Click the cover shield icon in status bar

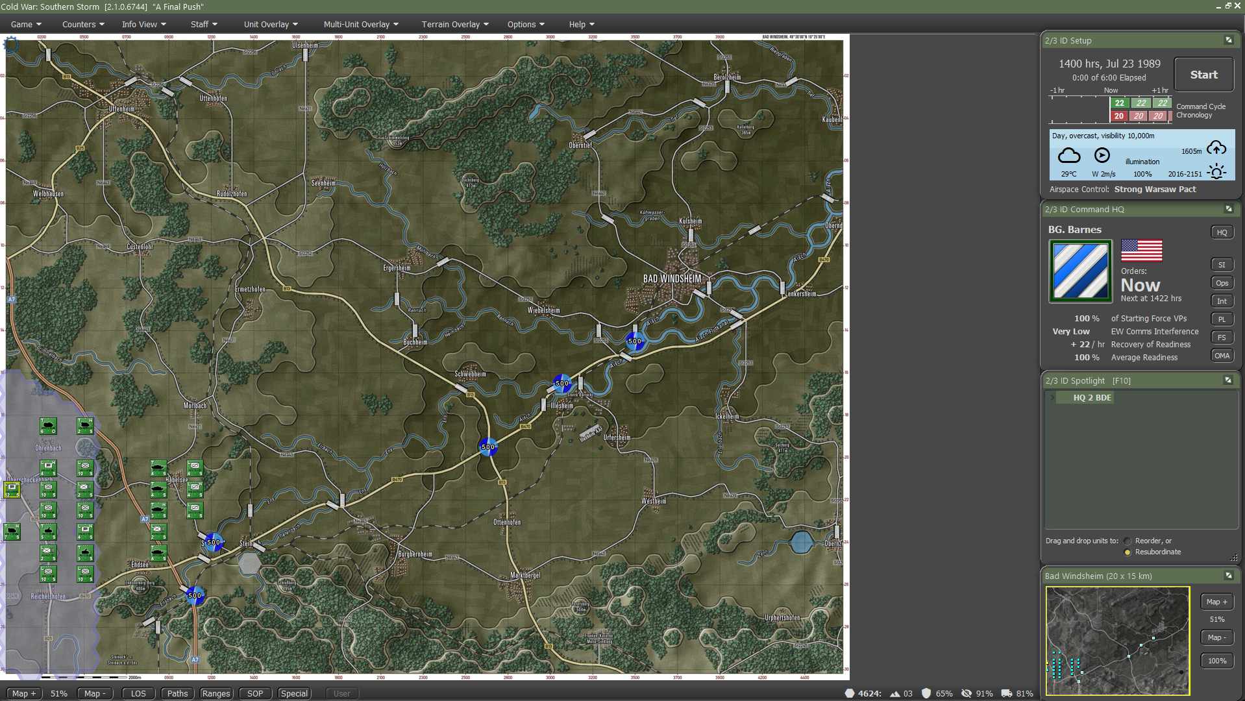[926, 693]
